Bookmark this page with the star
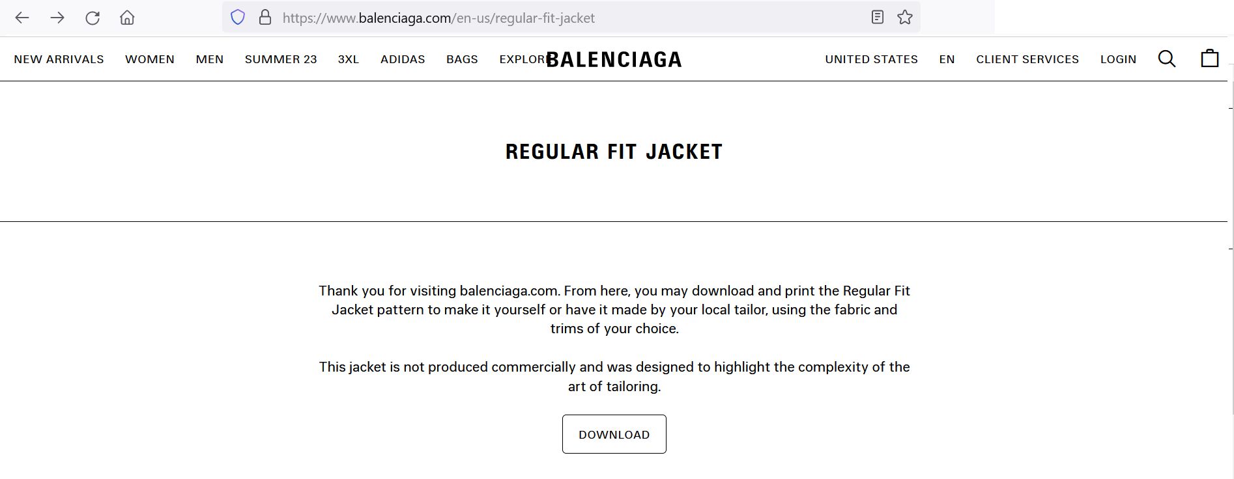 [904, 18]
